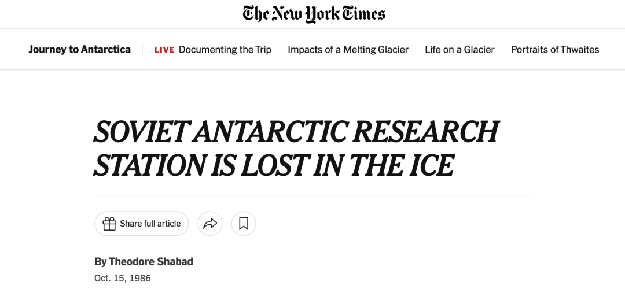Click the word "Thwaites" in the navigation

click(x=579, y=49)
